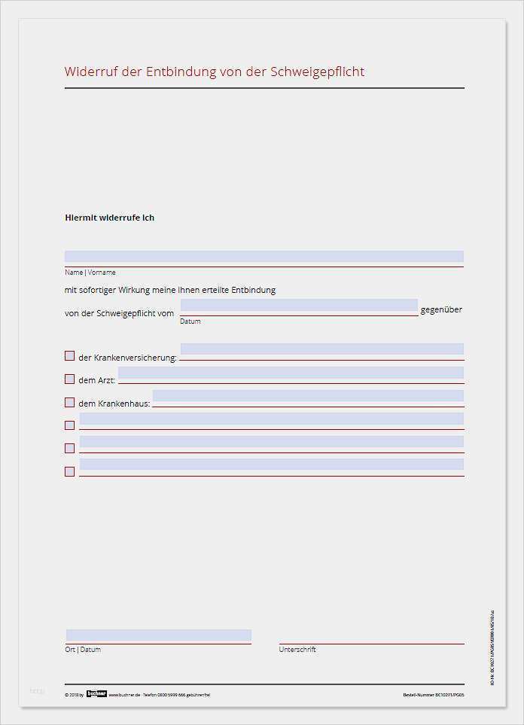
Task: Click the blank field directly below Krankenhaus
Action: pyautogui.click(x=271, y=419)
